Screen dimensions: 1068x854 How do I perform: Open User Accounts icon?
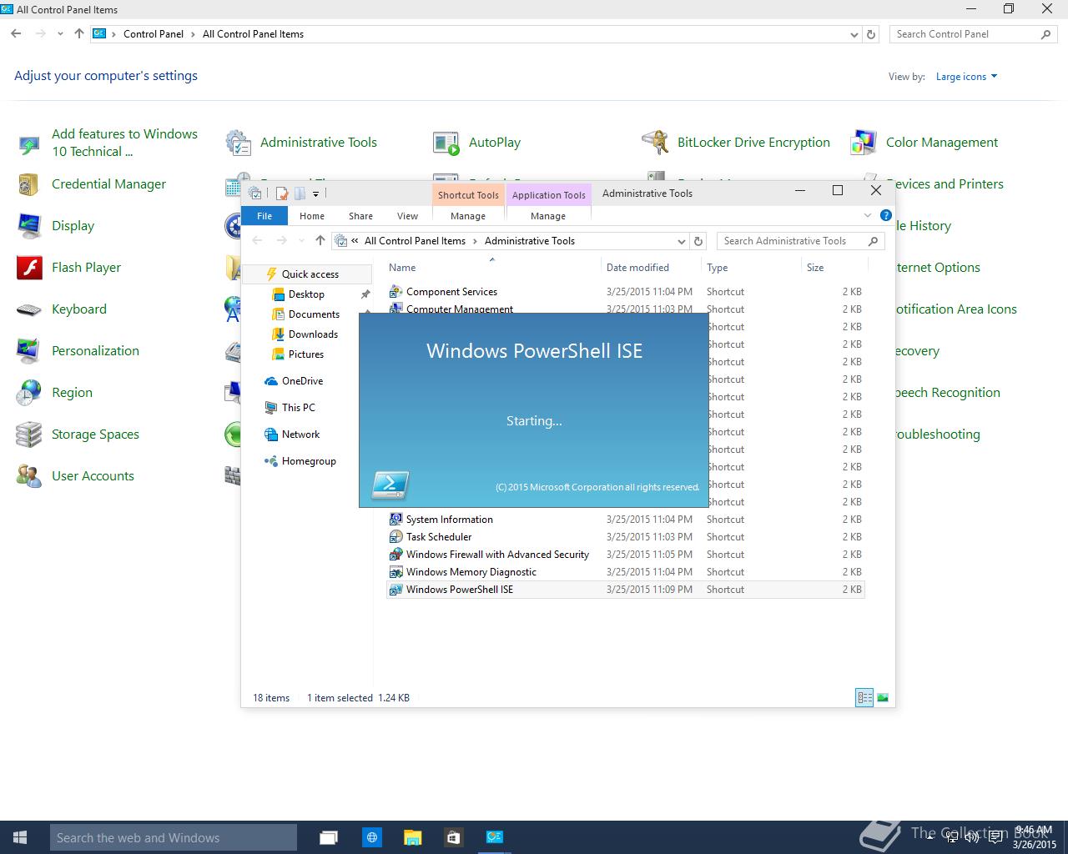click(x=29, y=476)
